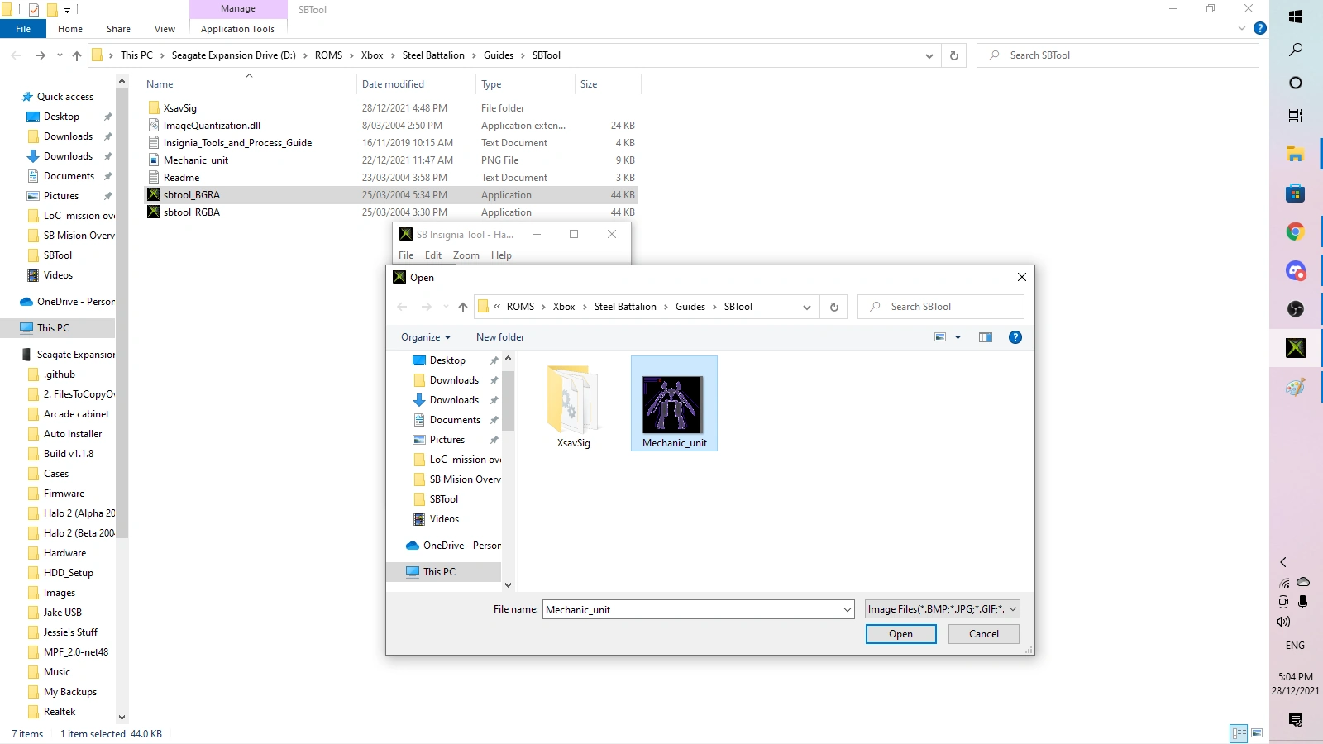The image size is (1323, 744).
Task: Switch Explorer to details view icon
Action: 1239,733
